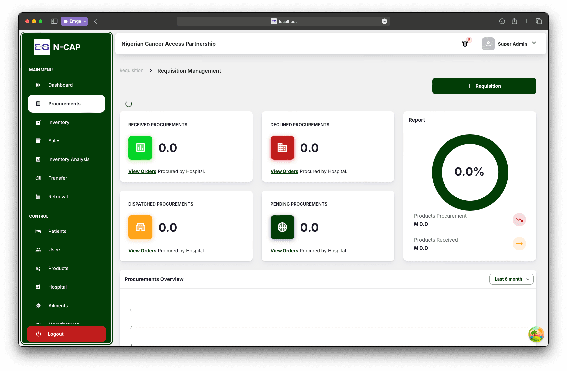Click the dark green Pending Procurements icon
The image size is (567, 371).
click(x=282, y=227)
